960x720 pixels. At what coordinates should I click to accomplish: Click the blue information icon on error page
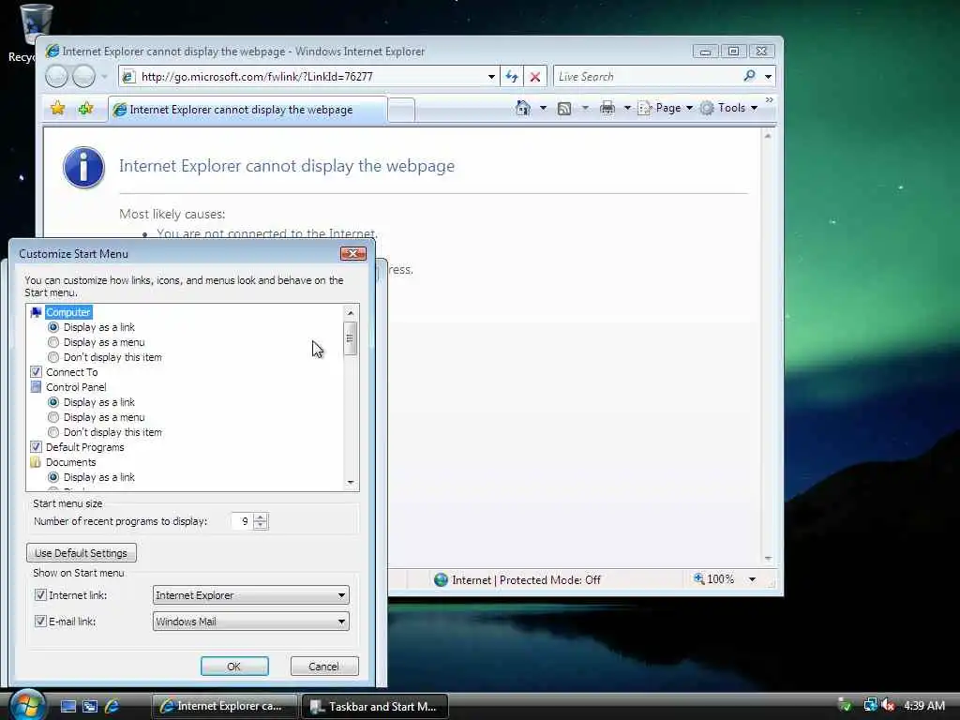[x=83, y=167]
